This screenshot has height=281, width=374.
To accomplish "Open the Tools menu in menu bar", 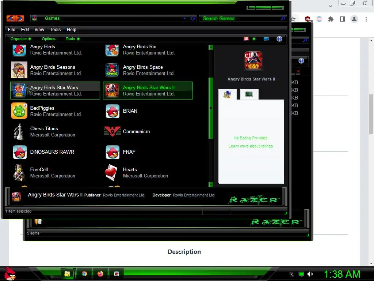I will pos(56,29).
